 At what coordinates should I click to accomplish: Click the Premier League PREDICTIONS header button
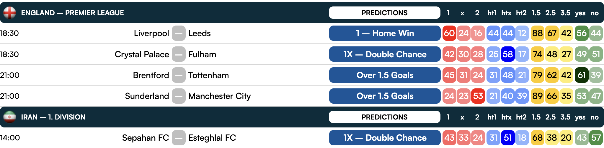tap(384, 13)
